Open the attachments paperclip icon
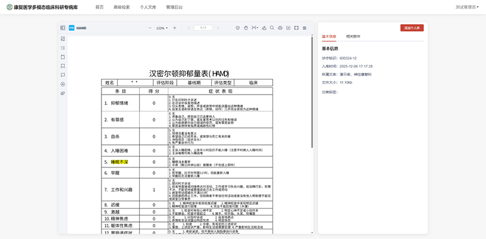 click(63, 93)
